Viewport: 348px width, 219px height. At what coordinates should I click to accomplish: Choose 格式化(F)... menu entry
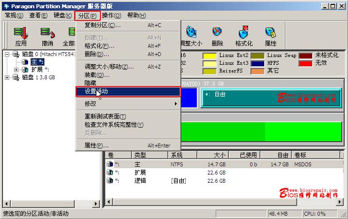(x=128, y=46)
